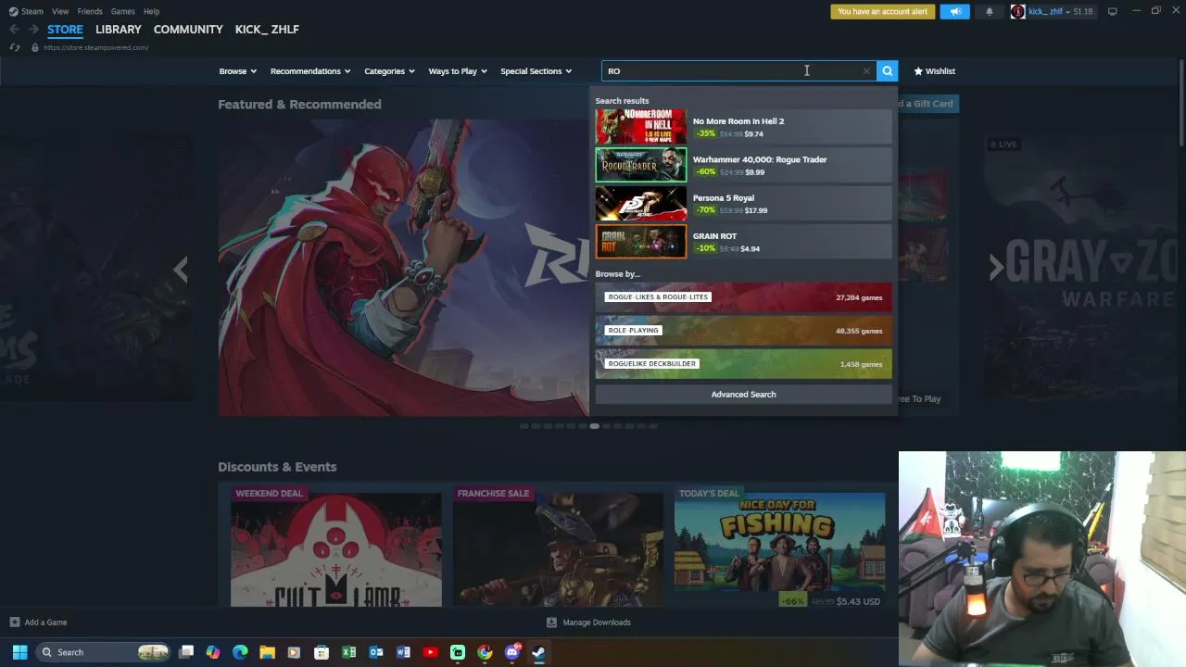Select No More Room in Hell 2 result
The image size is (1186, 667).
click(x=743, y=127)
